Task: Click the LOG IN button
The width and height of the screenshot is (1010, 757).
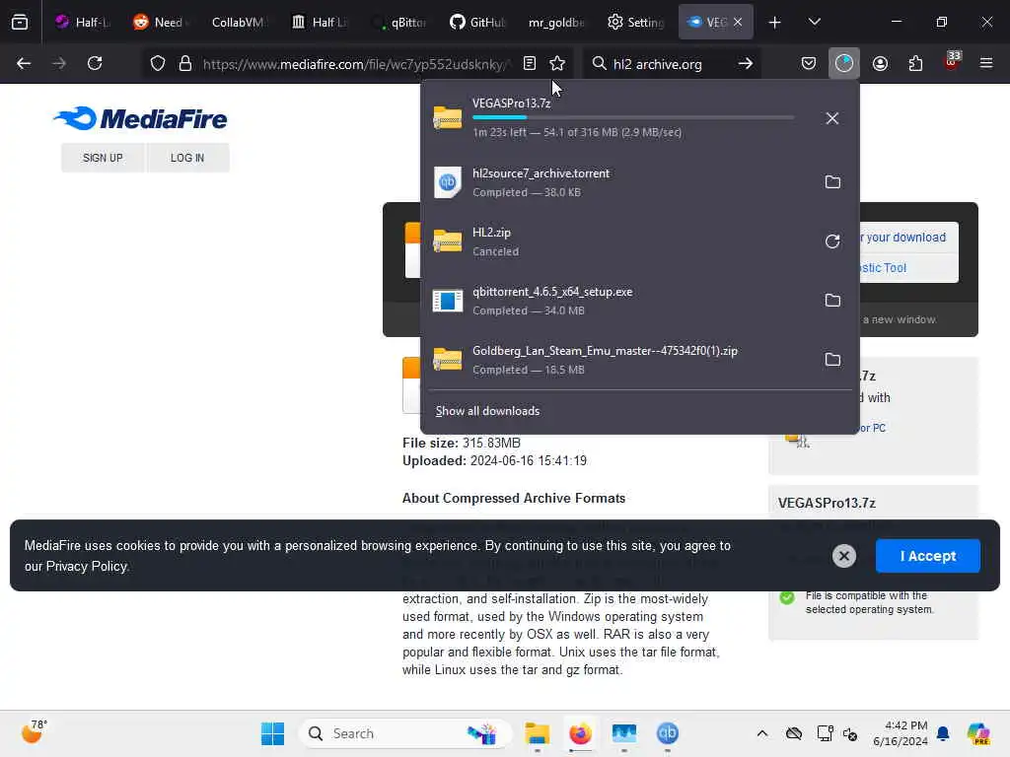Action: [187, 158]
